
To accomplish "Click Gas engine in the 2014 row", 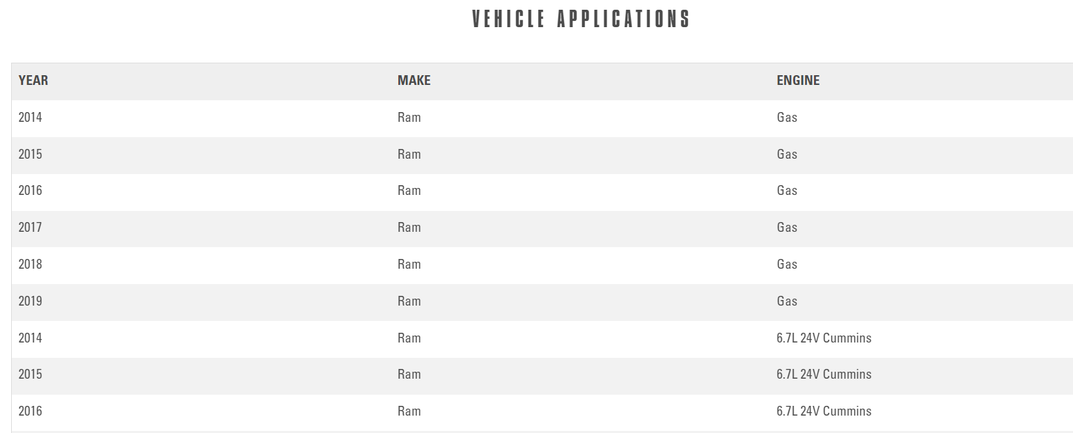I will tap(787, 118).
